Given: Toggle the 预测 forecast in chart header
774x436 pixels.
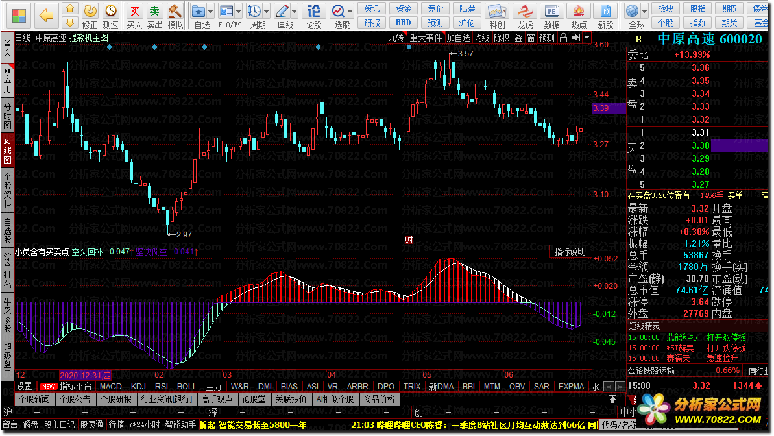Looking at the screenshot, I should pos(546,38).
